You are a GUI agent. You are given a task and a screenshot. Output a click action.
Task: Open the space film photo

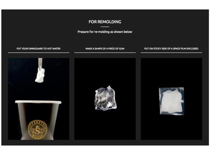click(171, 99)
